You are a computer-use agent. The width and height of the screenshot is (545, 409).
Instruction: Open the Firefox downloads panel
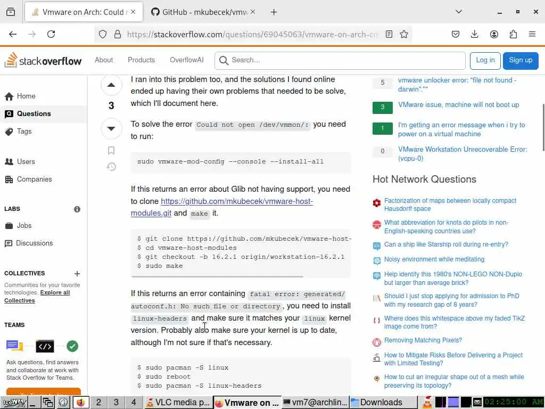tap(474, 34)
